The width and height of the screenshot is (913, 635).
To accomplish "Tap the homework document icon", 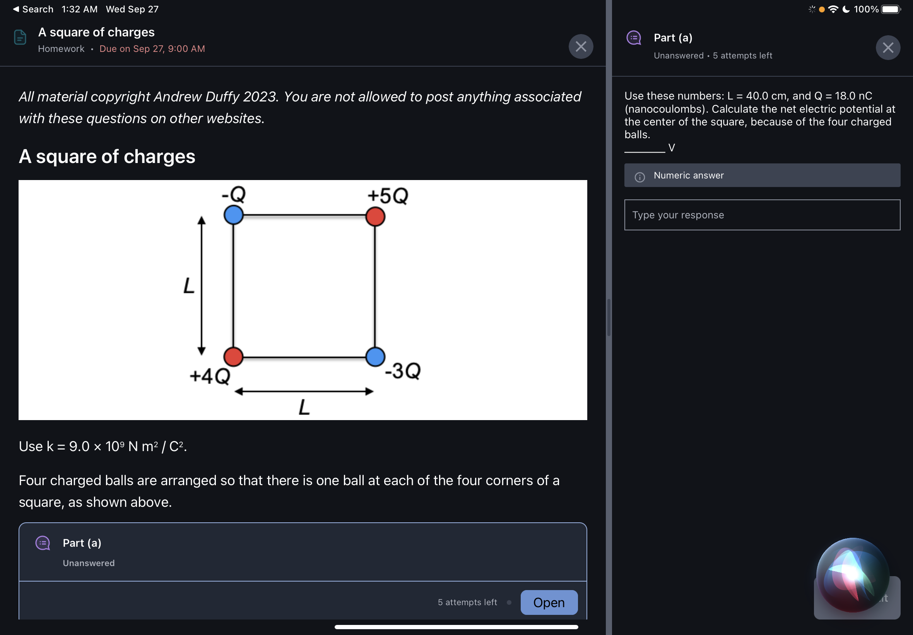I will [x=20, y=38].
